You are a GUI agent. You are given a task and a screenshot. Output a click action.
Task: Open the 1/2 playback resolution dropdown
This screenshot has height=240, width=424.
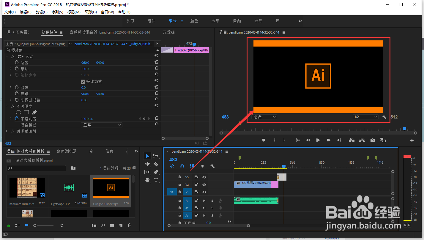[365, 117]
